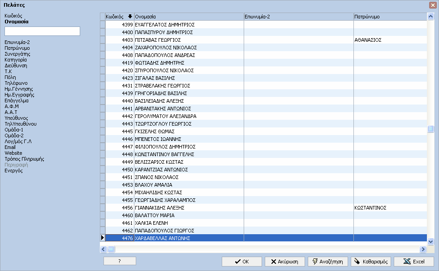Select the Κατηγορία search criterion
This screenshot has width=439, height=271.
coord(16,60)
